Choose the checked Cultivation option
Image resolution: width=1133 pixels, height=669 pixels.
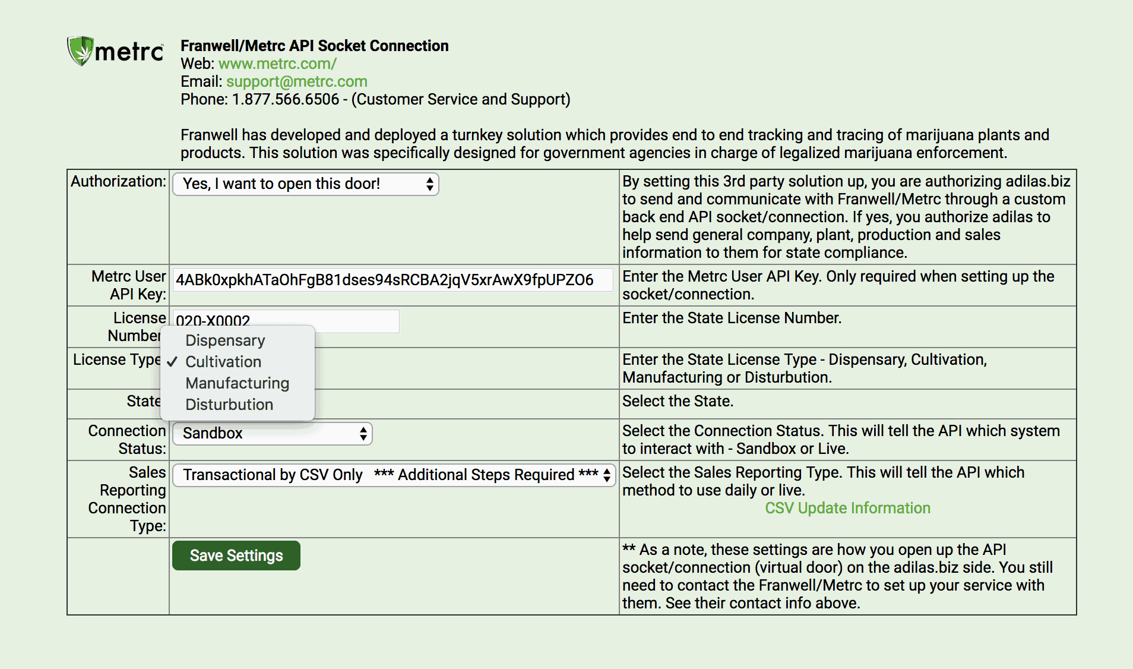[x=223, y=362]
